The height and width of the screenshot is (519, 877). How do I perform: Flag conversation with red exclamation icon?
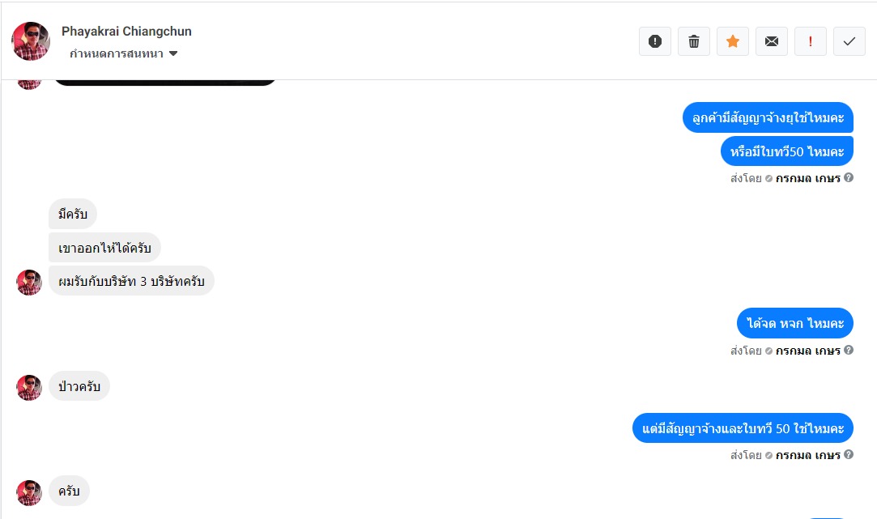point(811,41)
